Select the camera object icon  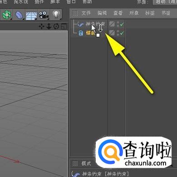[44, 15]
